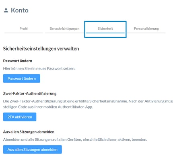This screenshot has height=160, width=173.
Task: Click text line mentioning 'mobilen Authentifikator-App'
Action: [48, 107]
